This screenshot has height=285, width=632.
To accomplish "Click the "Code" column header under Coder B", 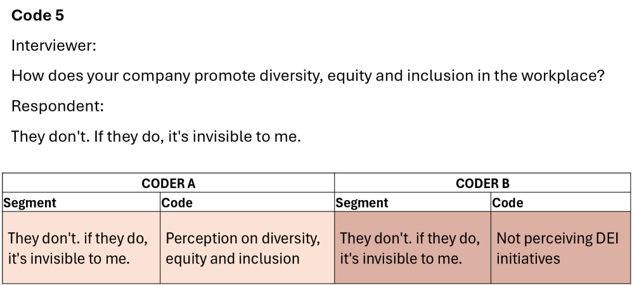I will (508, 203).
